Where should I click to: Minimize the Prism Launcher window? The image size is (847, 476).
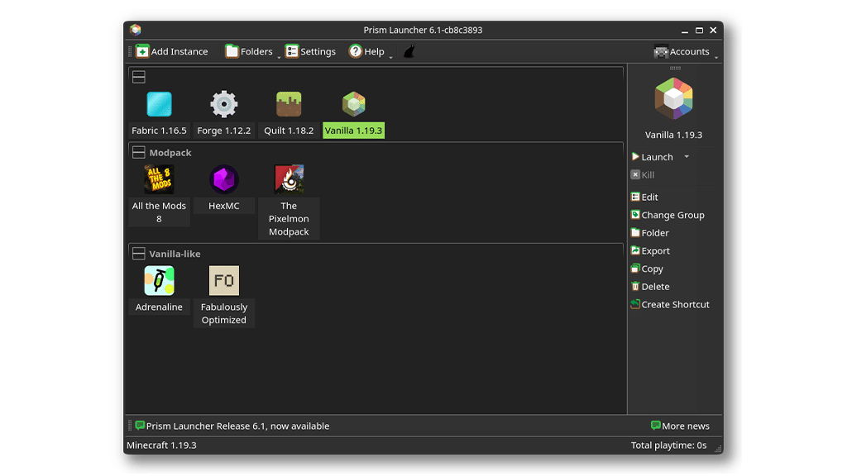[x=684, y=31]
